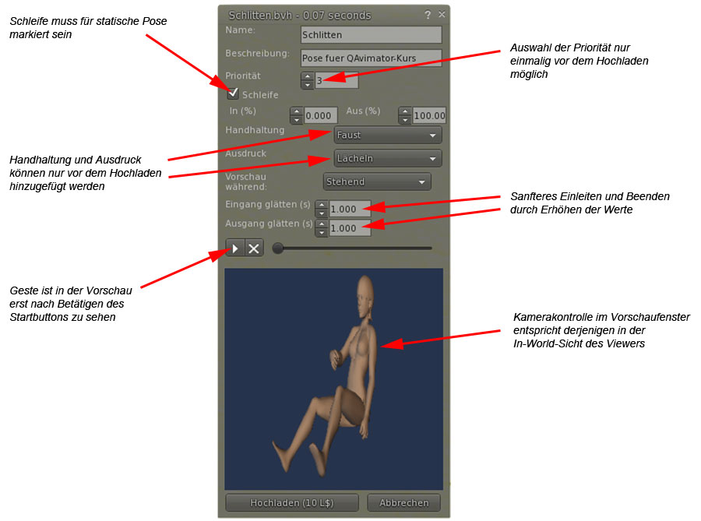Click the Hochladen (10 L$) button
This screenshot has height=521, width=701.
[291, 503]
